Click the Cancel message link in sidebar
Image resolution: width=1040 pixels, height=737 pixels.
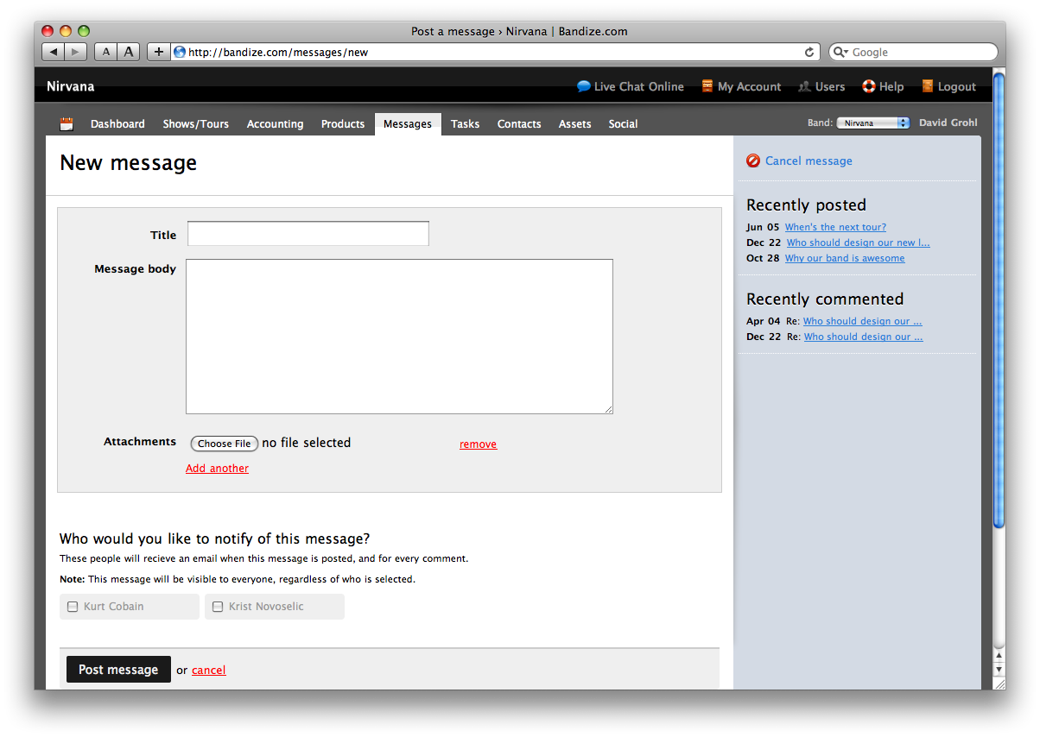tap(809, 161)
